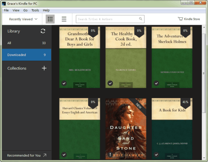Select the Downloaded filter in sidebar

(27, 55)
